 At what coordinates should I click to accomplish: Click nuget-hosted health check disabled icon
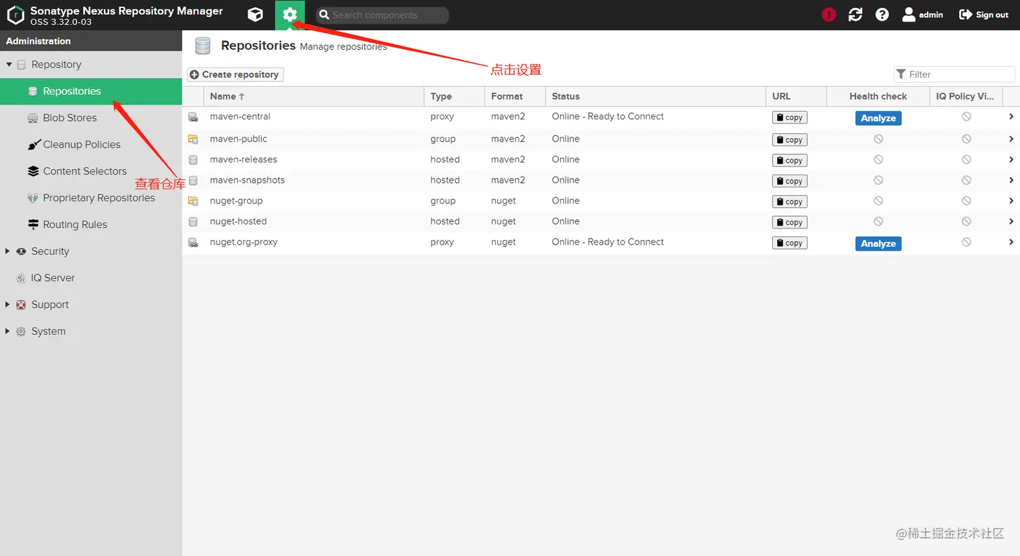click(x=878, y=221)
